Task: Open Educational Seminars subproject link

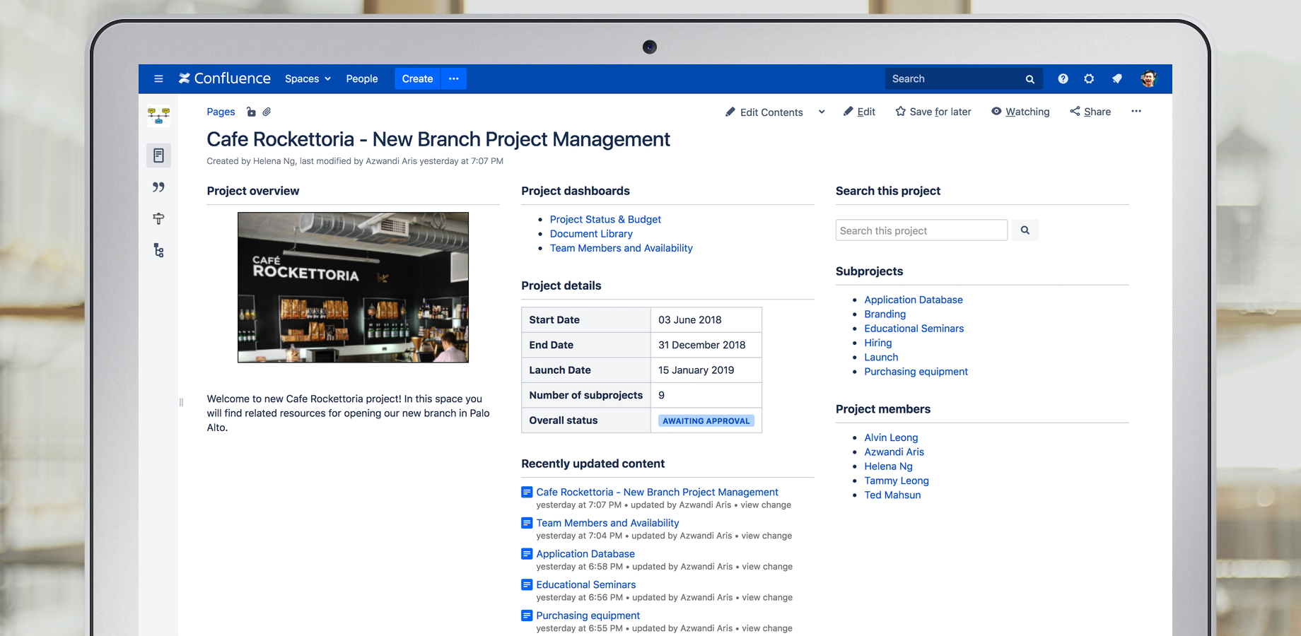Action: click(x=914, y=329)
